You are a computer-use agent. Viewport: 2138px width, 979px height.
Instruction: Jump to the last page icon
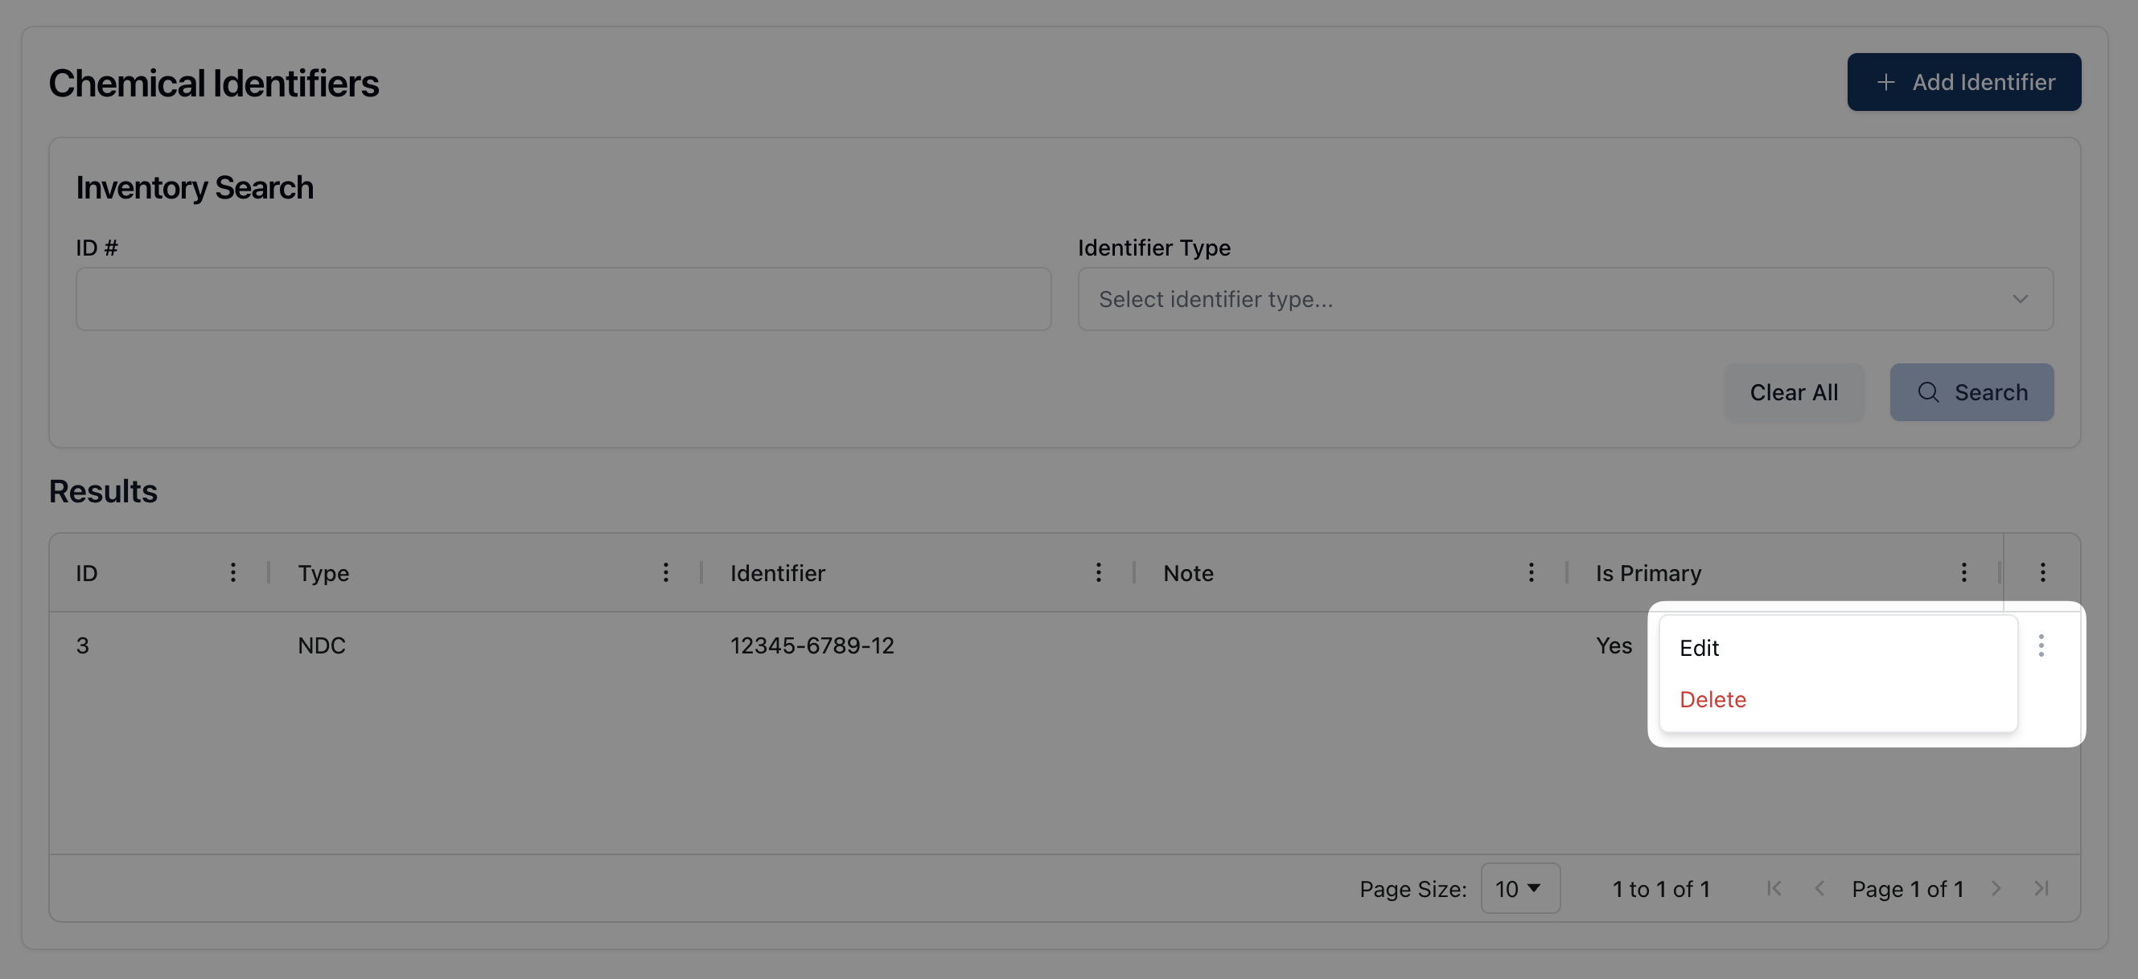pyautogui.click(x=2041, y=888)
